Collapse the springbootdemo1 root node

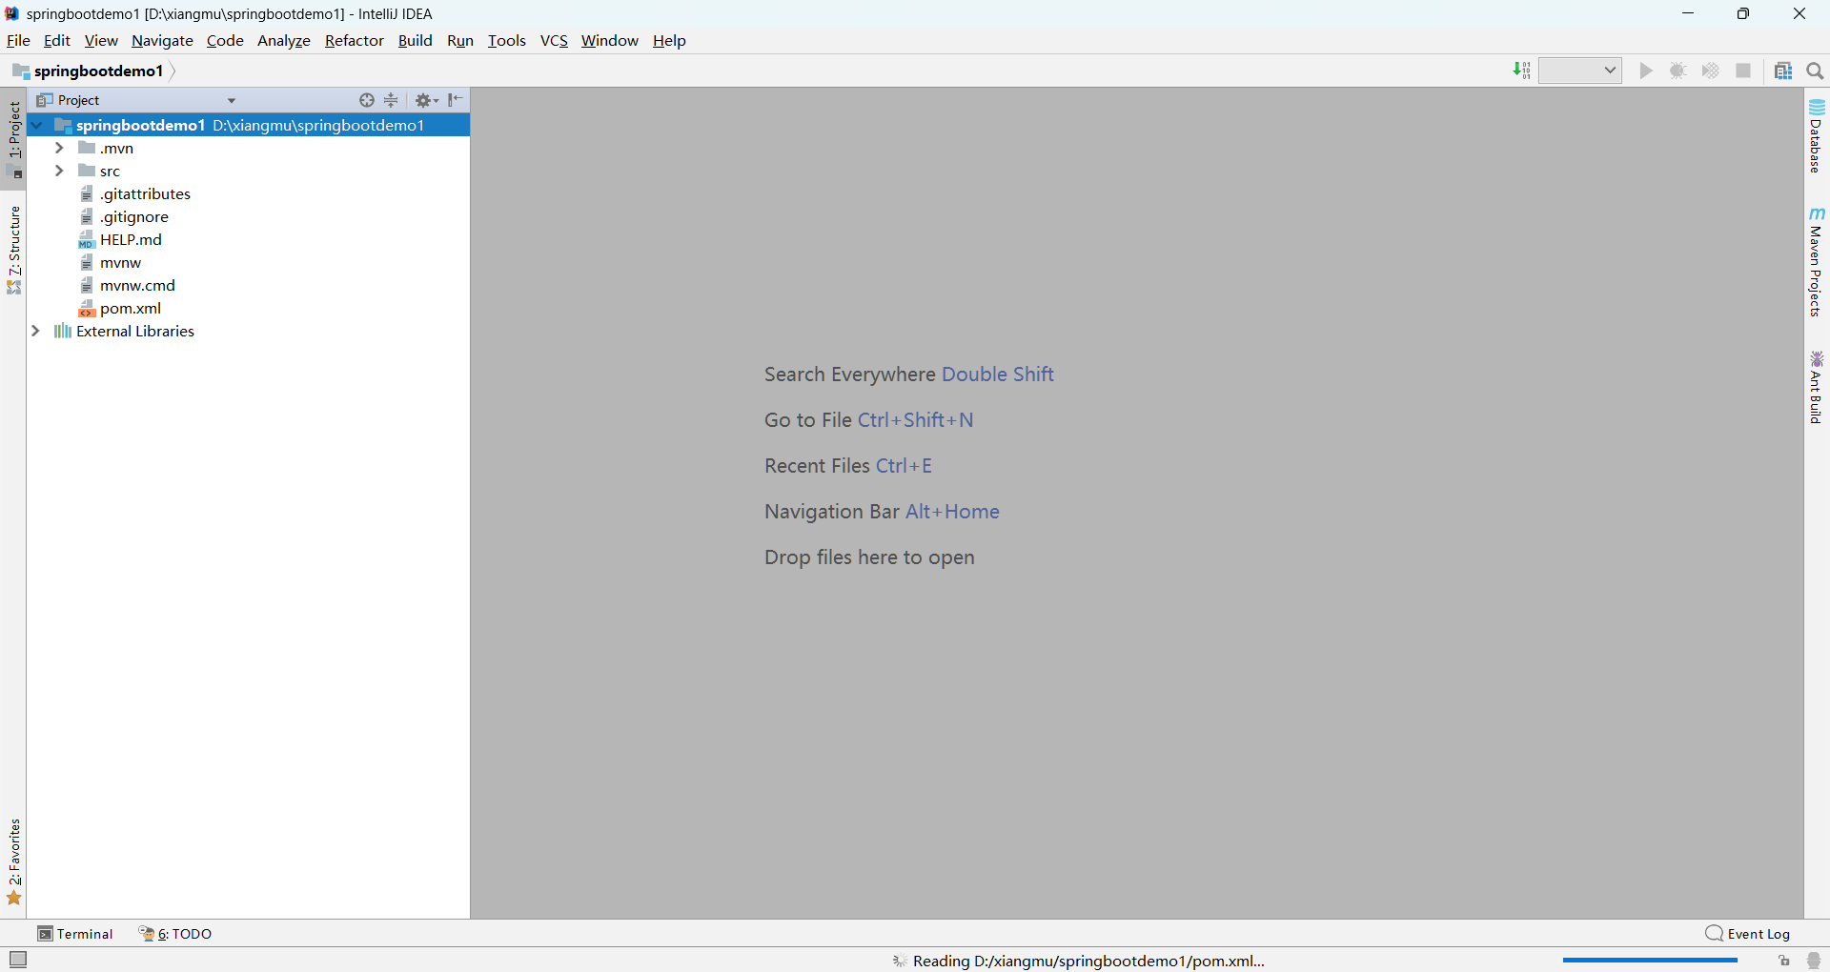37,125
